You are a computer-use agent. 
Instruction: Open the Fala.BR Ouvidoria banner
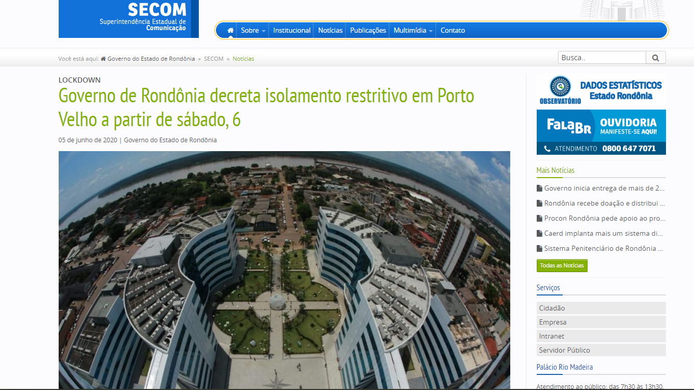pos(601,132)
